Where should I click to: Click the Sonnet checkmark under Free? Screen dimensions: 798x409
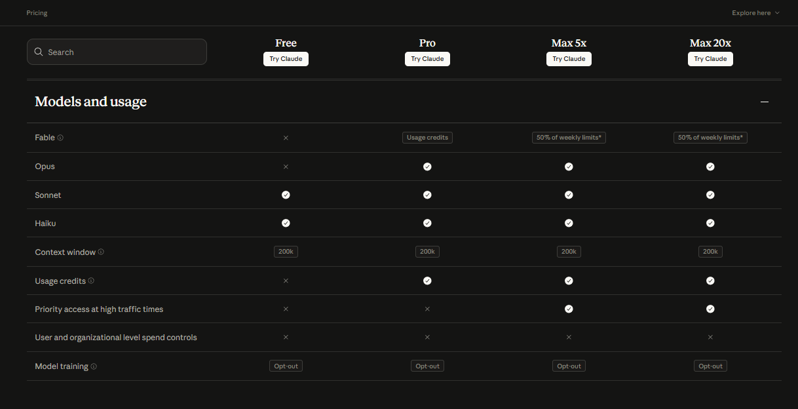pos(286,195)
